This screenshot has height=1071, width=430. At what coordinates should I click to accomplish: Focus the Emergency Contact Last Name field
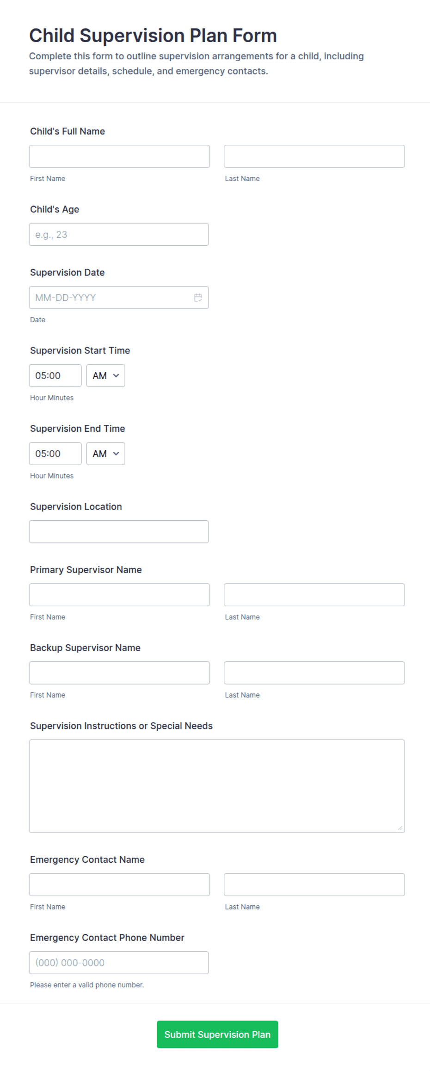314,884
